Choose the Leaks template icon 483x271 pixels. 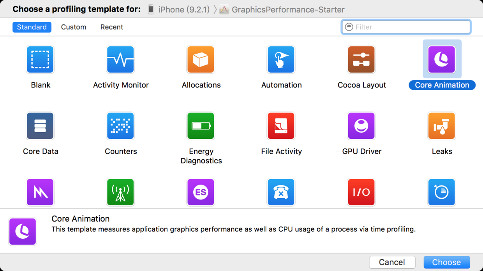pyautogui.click(x=441, y=126)
